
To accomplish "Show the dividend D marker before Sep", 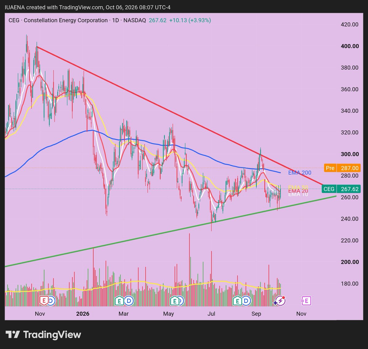I will [x=246, y=301].
